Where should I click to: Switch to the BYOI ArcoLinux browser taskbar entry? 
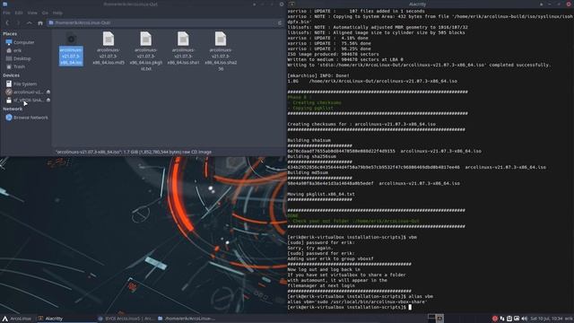point(126,319)
